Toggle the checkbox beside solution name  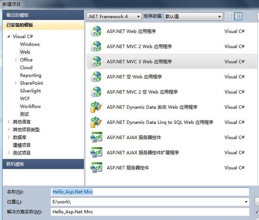257,212
